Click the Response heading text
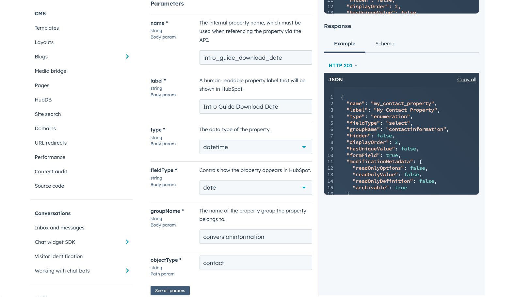Viewport: 514px width, 297px height. [337, 26]
